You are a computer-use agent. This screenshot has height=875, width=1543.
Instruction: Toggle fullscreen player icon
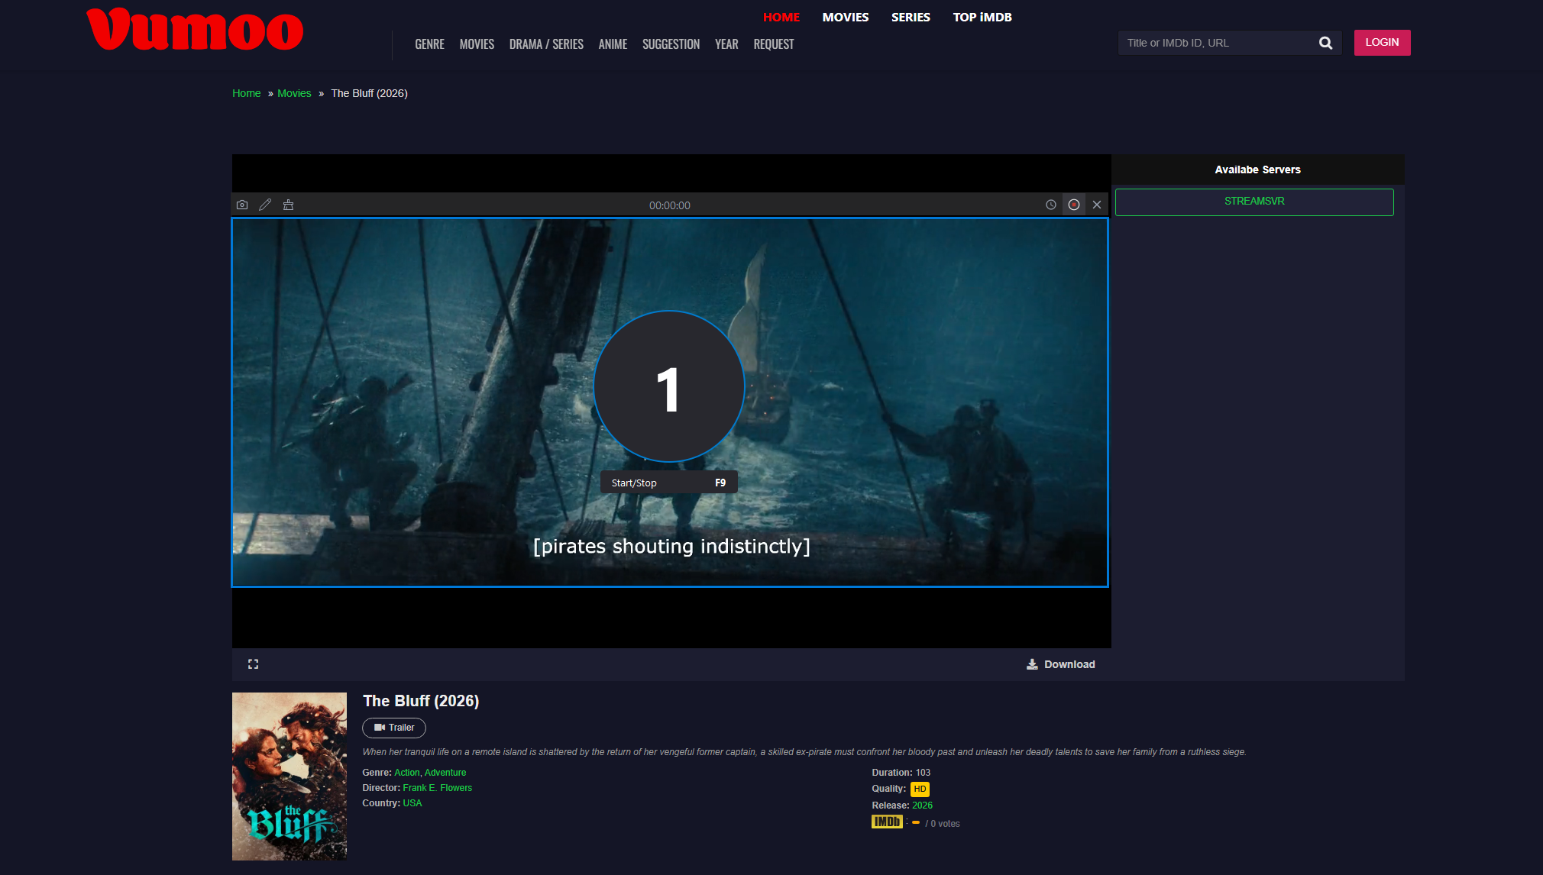[254, 664]
